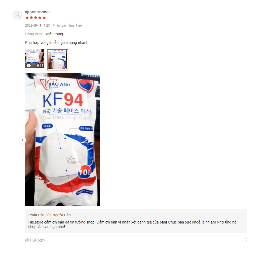253x253 pixels.
Task: Click the review text Phù hợp với giá tiền
Action: pos(42,43)
